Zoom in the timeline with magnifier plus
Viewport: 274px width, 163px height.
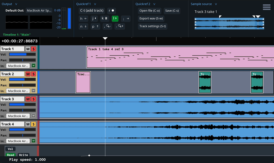[120, 26]
